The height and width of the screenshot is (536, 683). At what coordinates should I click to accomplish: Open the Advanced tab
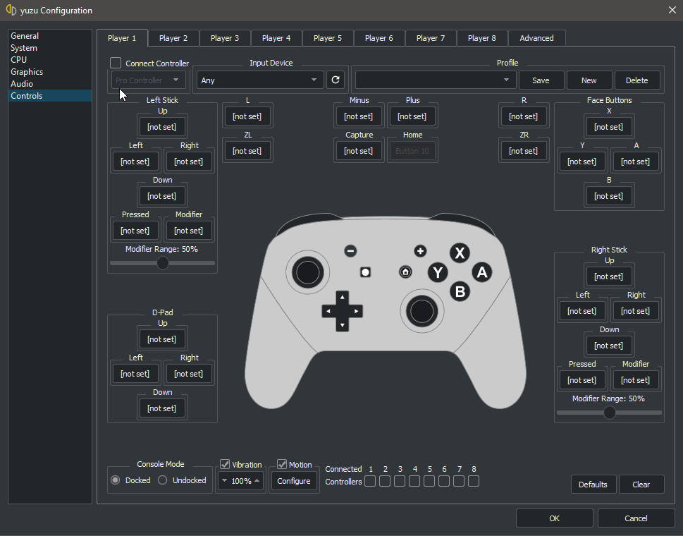coord(536,38)
